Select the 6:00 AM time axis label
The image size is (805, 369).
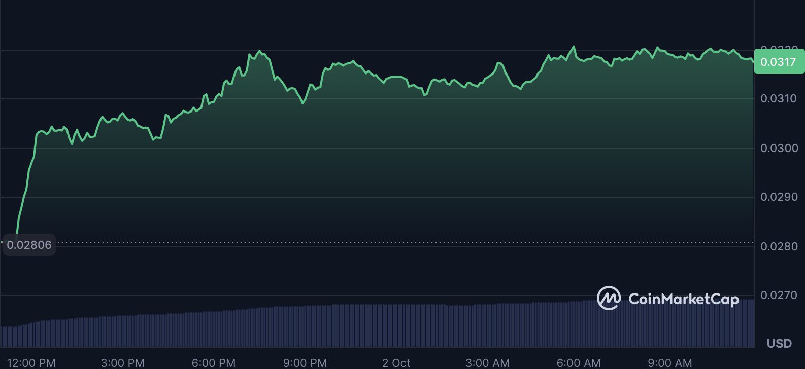pyautogui.click(x=579, y=363)
